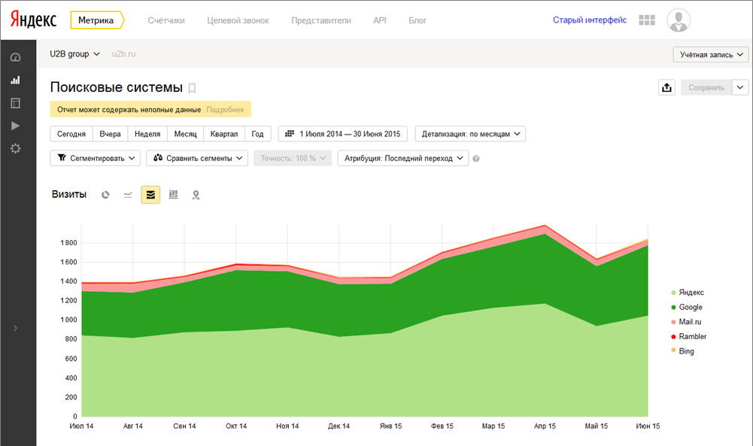
Task: Toggle Bing series in the legend
Action: (x=682, y=351)
